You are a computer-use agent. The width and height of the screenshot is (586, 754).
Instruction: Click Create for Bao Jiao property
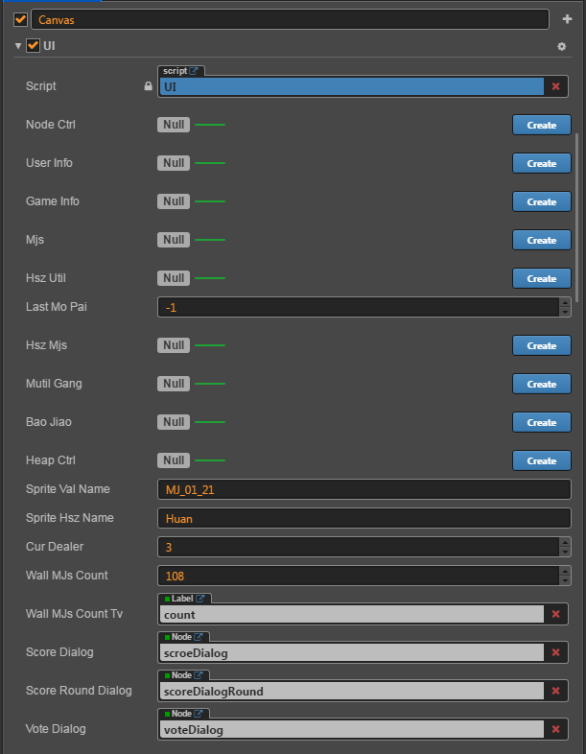542,422
